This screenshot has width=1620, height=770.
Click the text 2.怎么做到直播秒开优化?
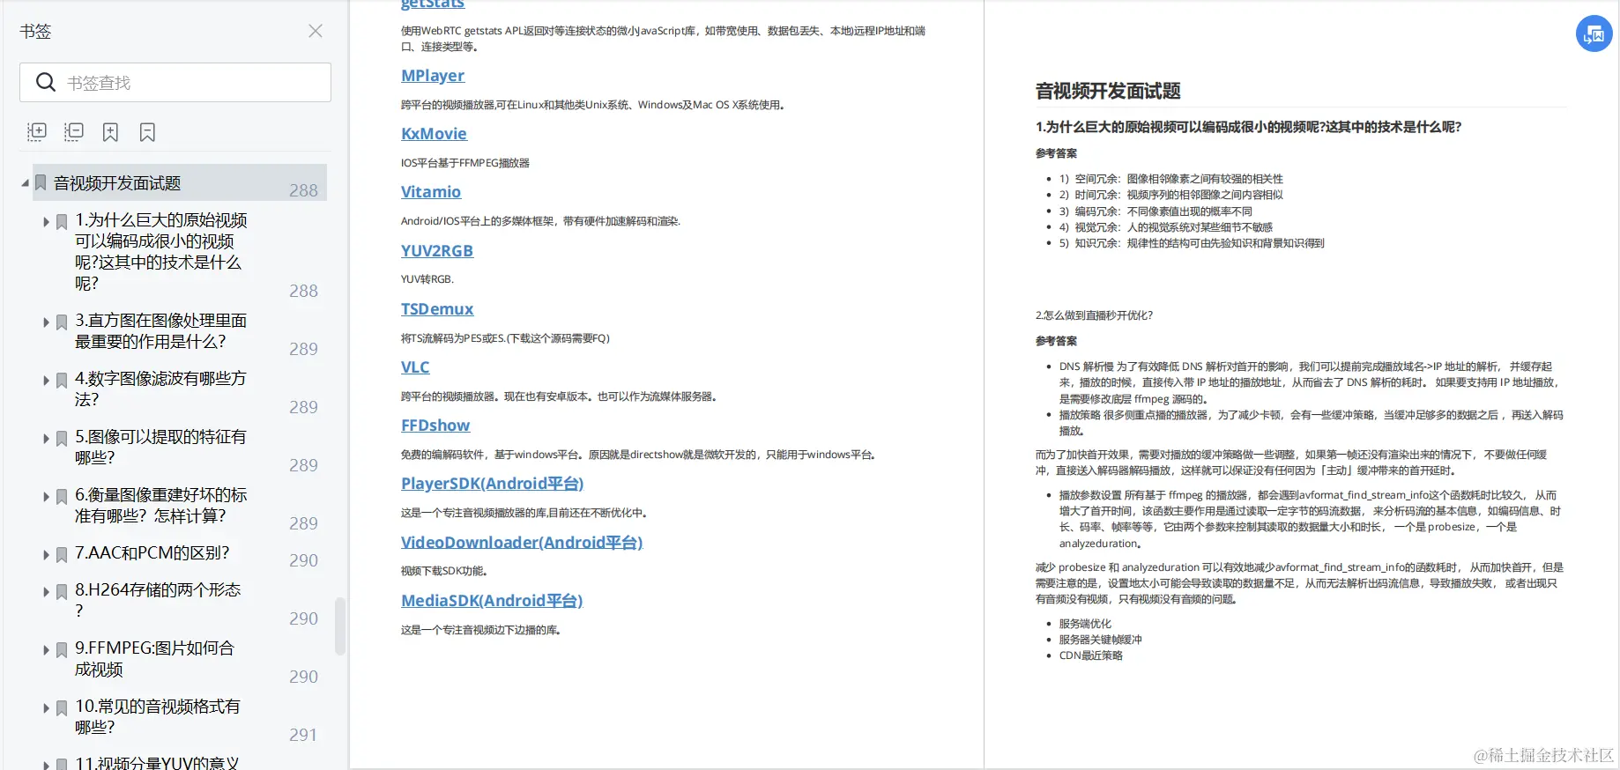pos(1094,315)
